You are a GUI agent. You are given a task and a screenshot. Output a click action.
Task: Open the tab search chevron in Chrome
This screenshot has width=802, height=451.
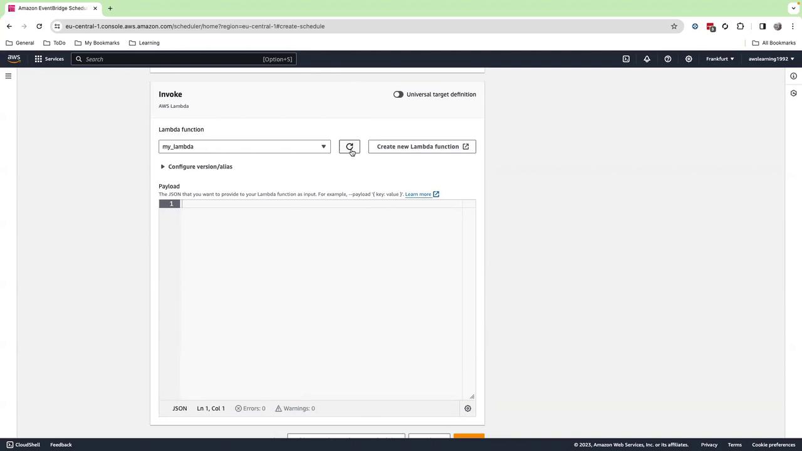pos(793,8)
